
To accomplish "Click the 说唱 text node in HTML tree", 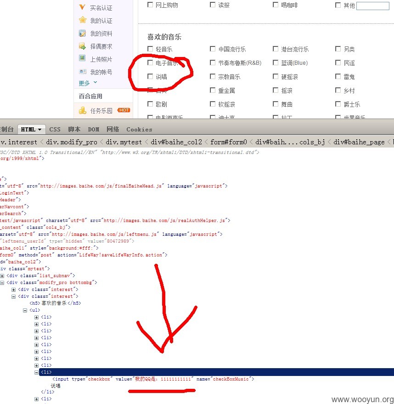I will [x=56, y=386].
